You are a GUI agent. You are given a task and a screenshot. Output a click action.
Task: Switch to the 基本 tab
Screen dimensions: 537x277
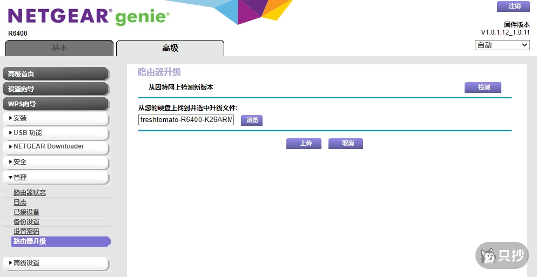coord(59,48)
